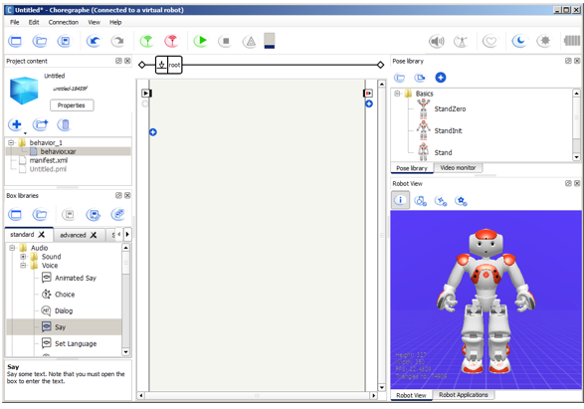Stop the running behavior
This screenshot has width=584, height=409.
point(226,41)
